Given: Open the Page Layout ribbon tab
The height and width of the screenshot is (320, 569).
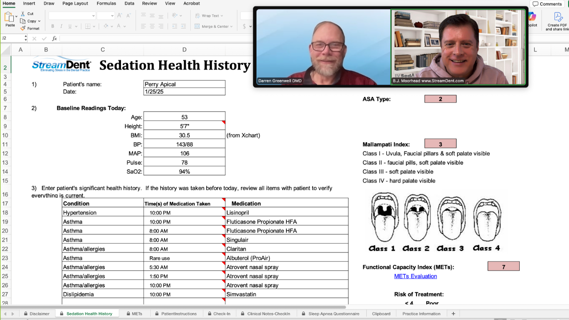Looking at the screenshot, I should pyautogui.click(x=75, y=4).
